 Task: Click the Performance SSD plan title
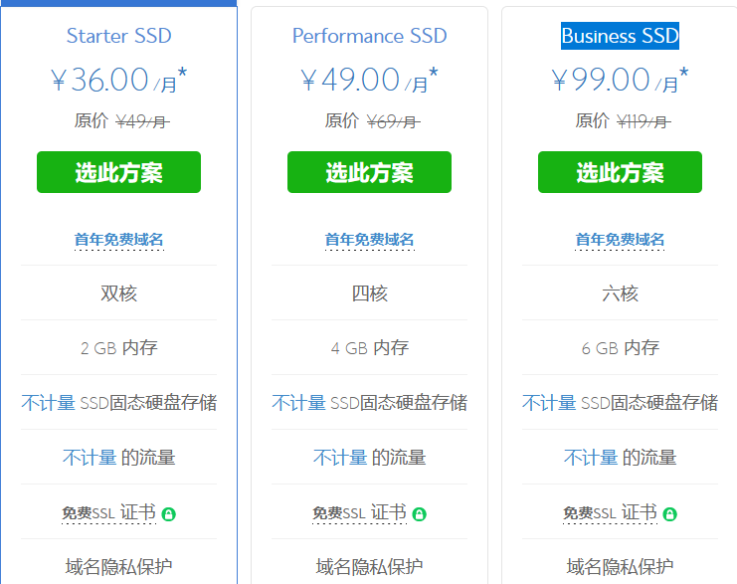click(369, 36)
